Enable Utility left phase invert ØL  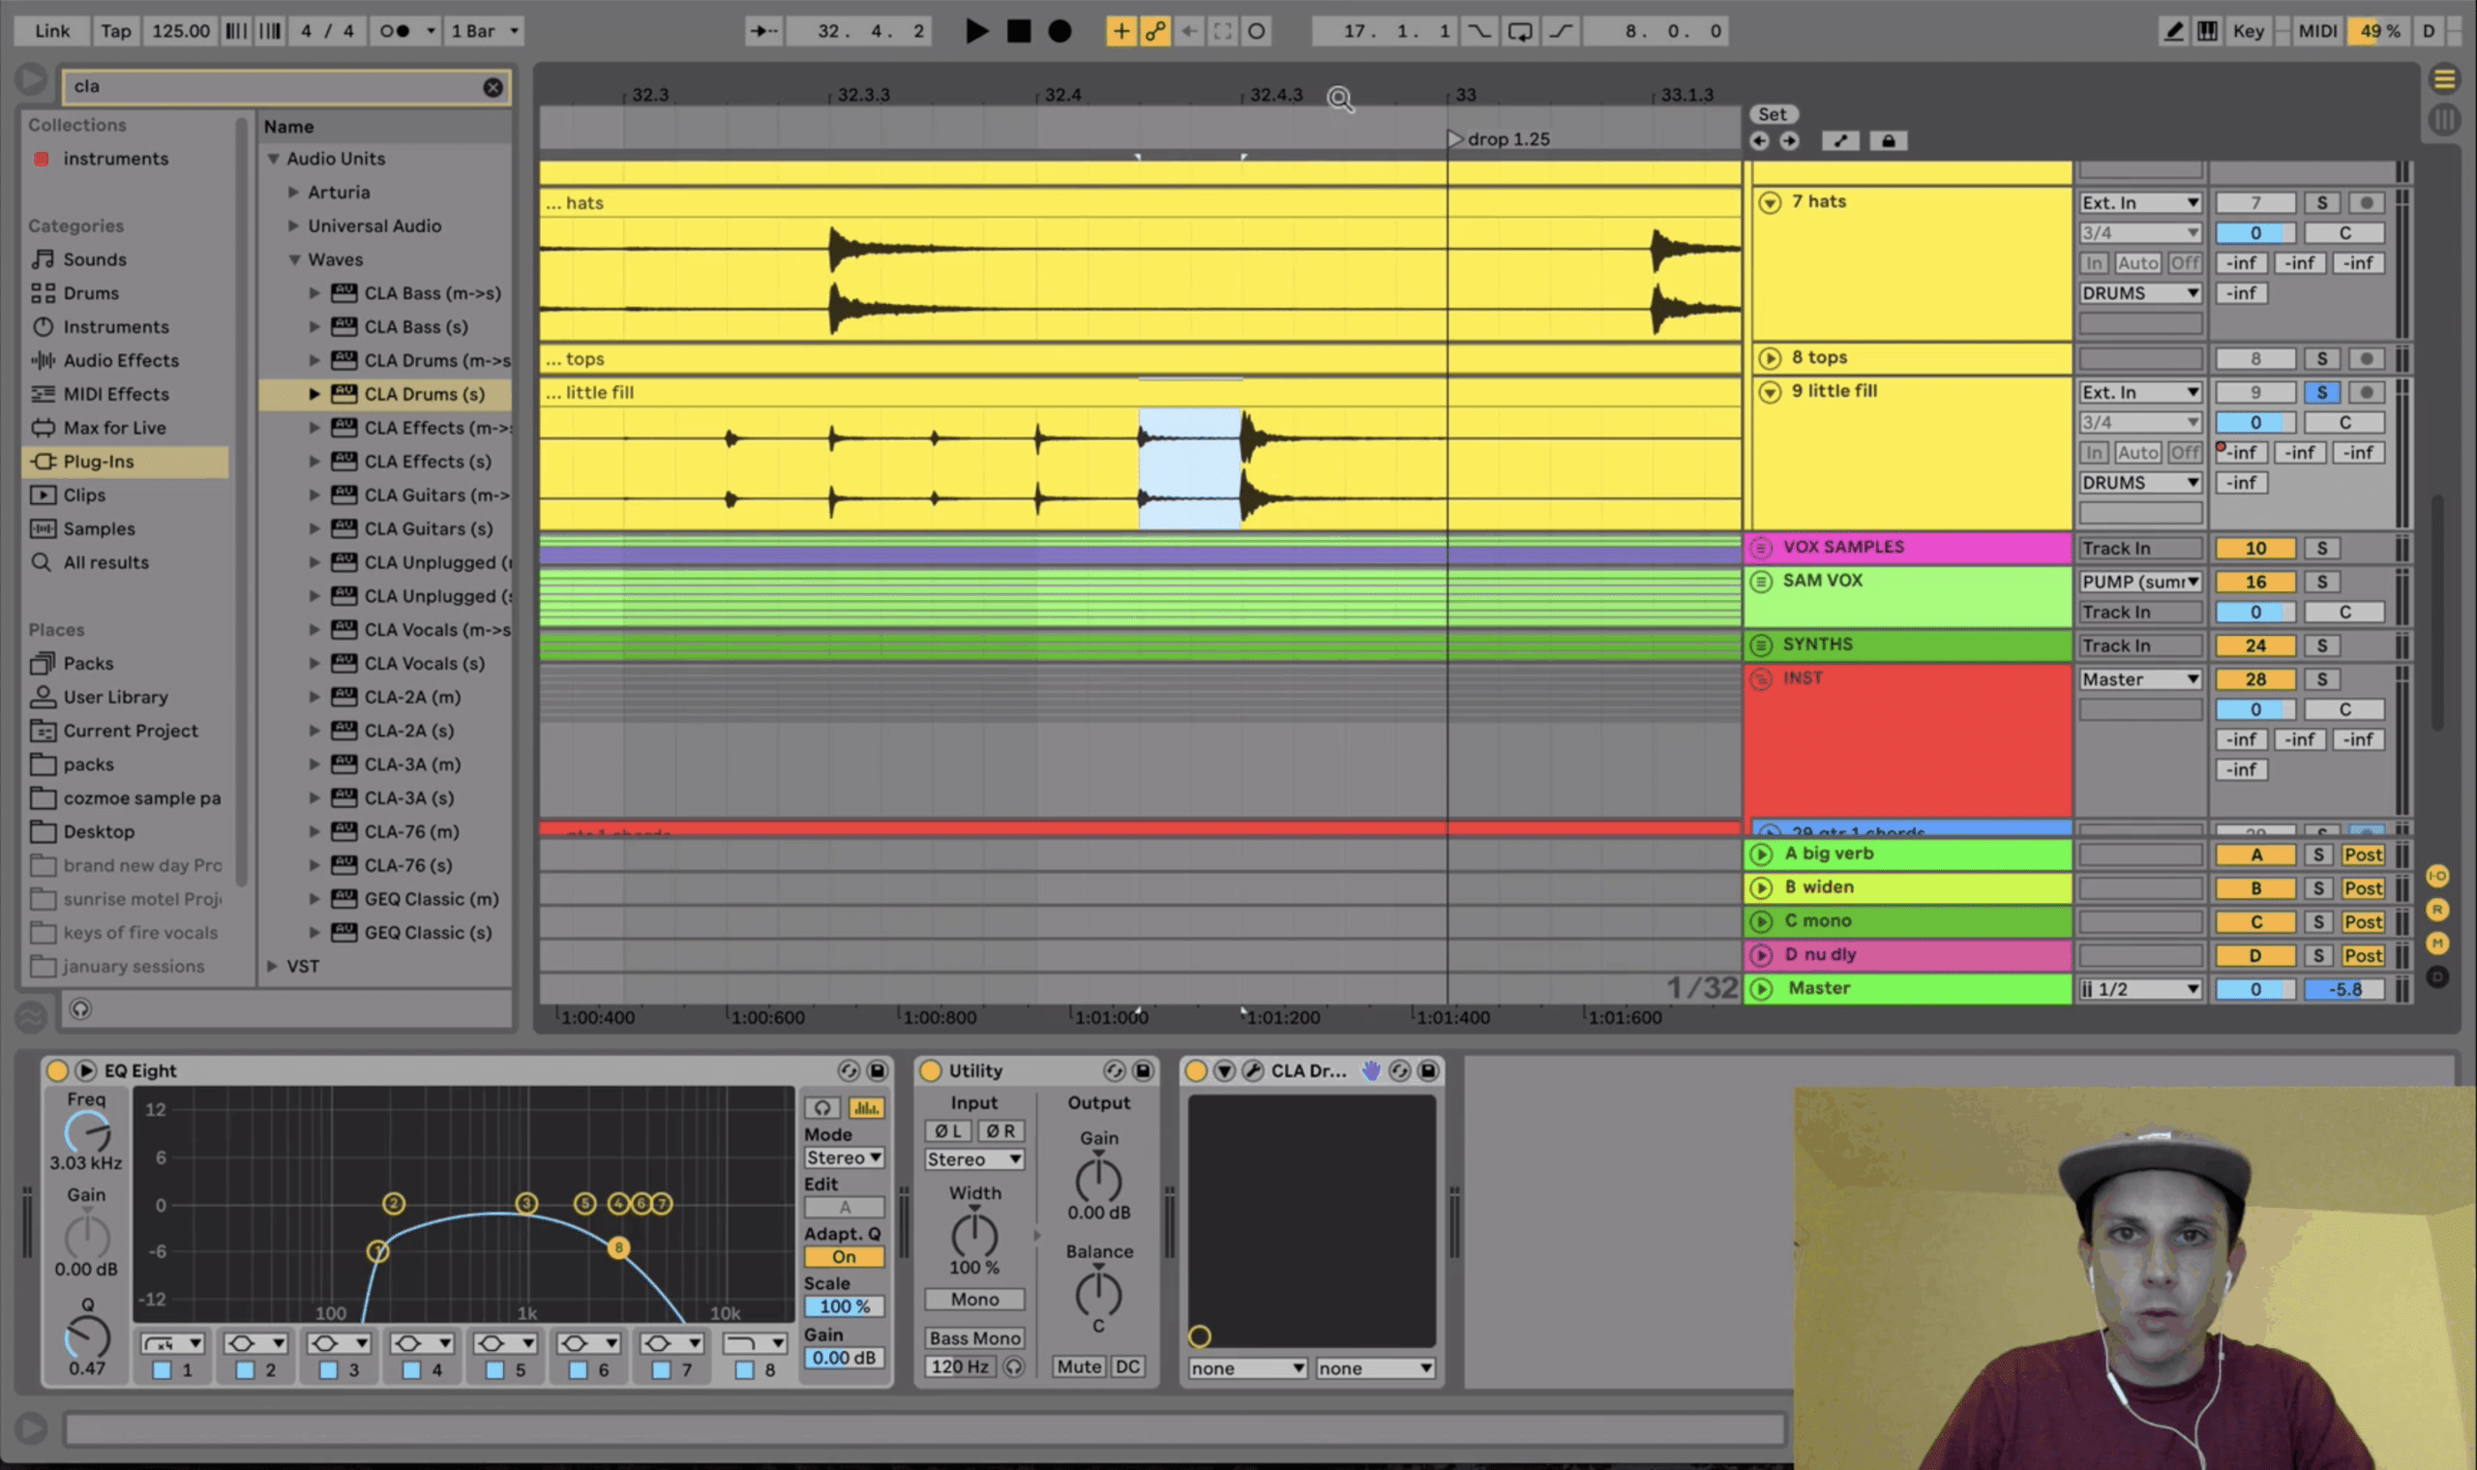pos(948,1131)
